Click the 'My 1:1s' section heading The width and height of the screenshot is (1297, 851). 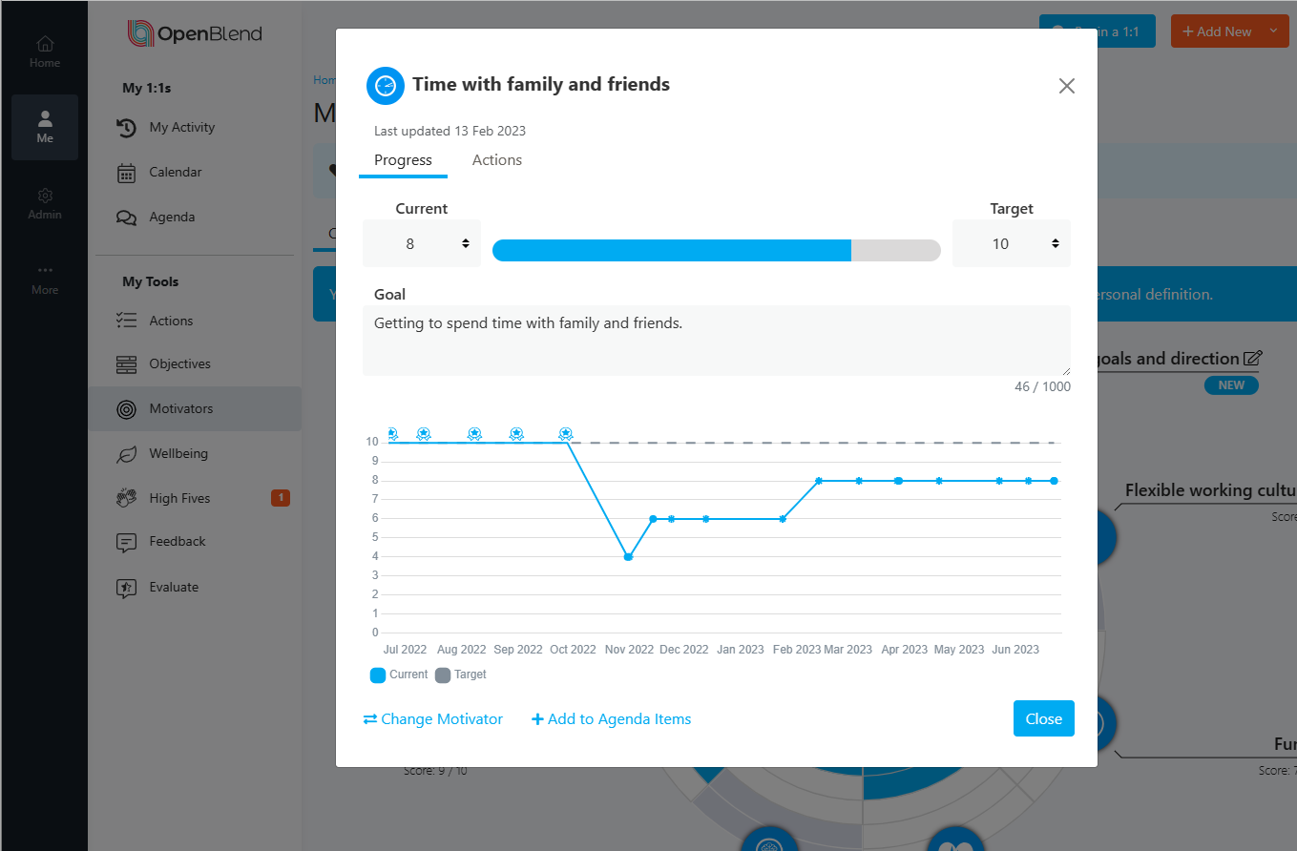click(x=147, y=88)
